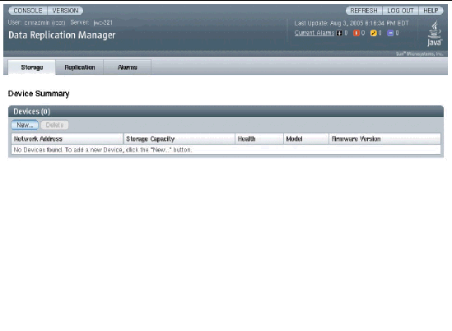
Task: Show Version information
Action: [x=65, y=11]
